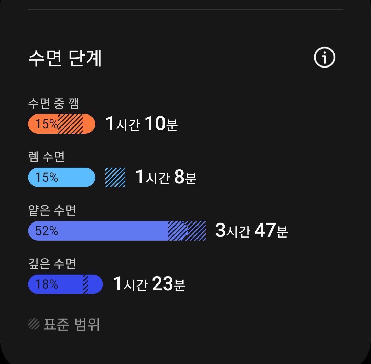Viewport: 371px width, 364px height.
Task: Tap the hatched stripe on deep sleep bar
Action: 86,284
